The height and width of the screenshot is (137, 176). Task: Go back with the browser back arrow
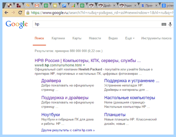click(6, 13)
